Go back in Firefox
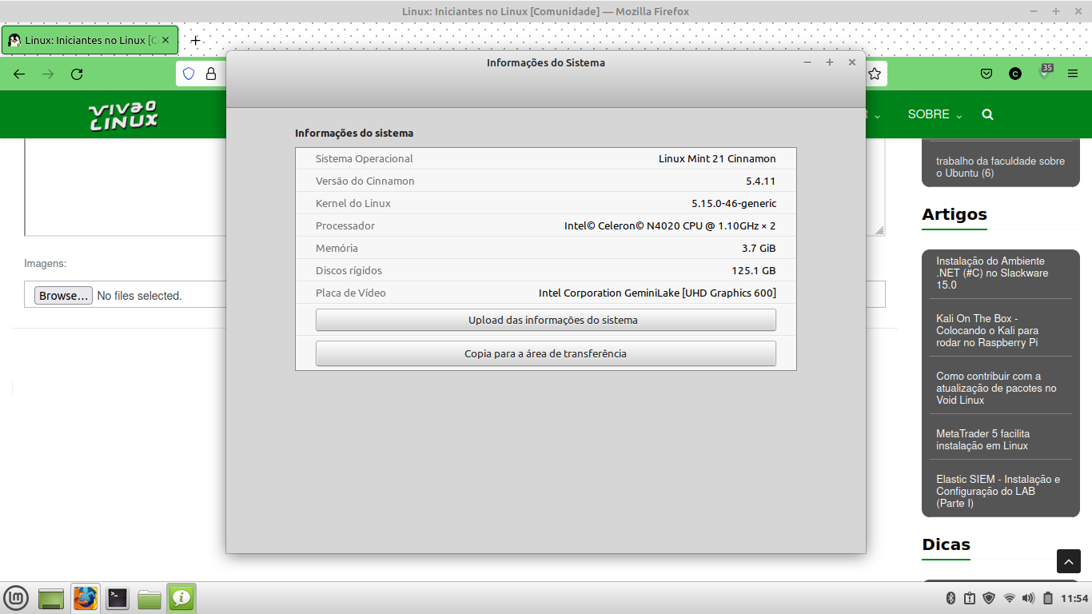Viewport: 1092px width, 614px height. tap(19, 74)
